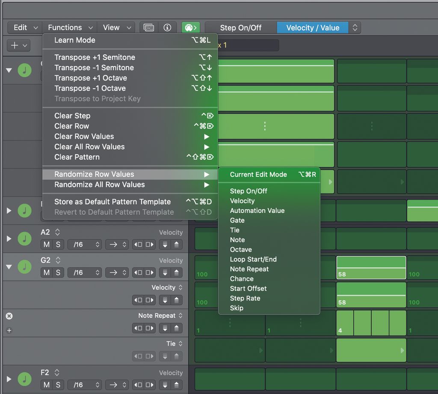Open the step input keyboard icon in the toolbar

click(x=148, y=27)
